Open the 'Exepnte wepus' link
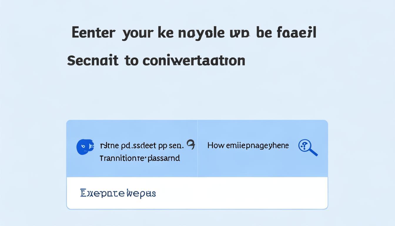 point(118,193)
